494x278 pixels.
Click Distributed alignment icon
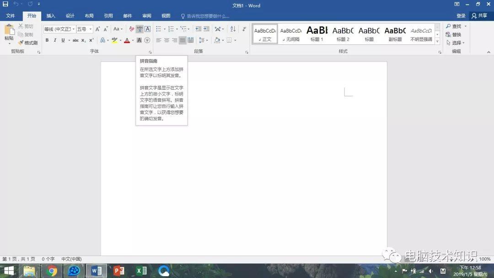coord(191,40)
